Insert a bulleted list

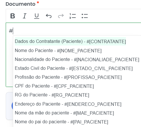(85, 16)
